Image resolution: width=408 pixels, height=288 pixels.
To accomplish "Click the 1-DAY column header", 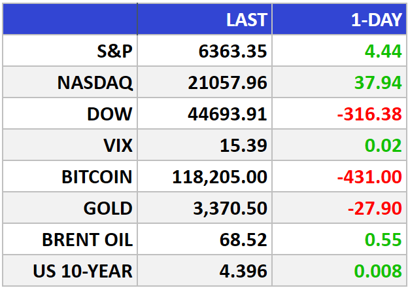I will (377, 20).
